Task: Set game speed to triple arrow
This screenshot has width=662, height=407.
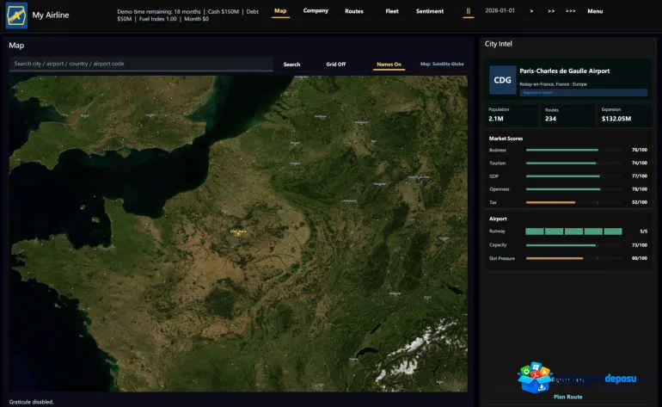Action: [570, 11]
